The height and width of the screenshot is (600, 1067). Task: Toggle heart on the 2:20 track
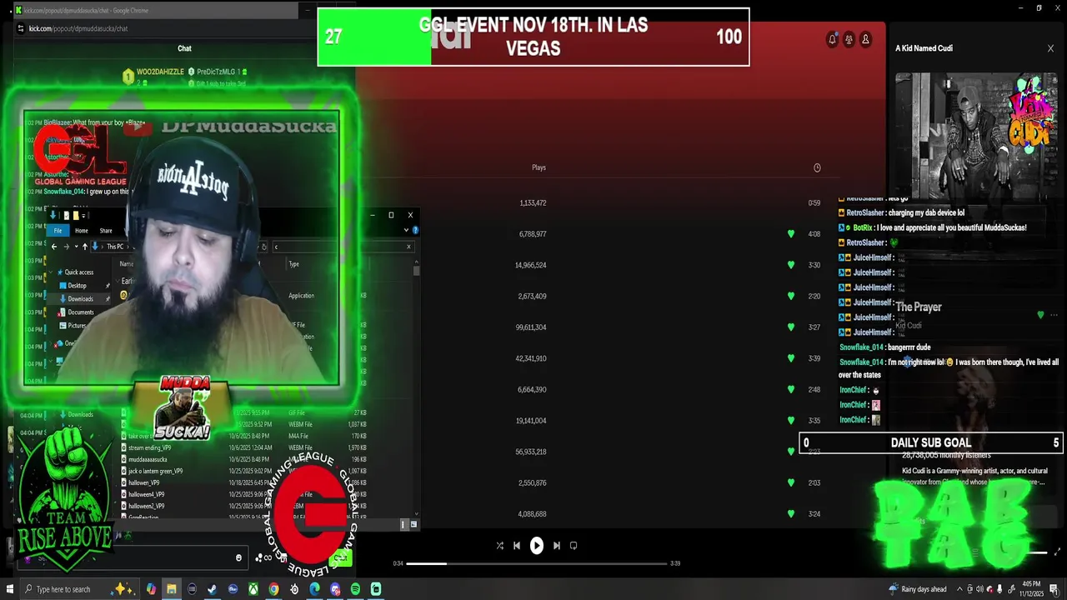[x=791, y=296]
